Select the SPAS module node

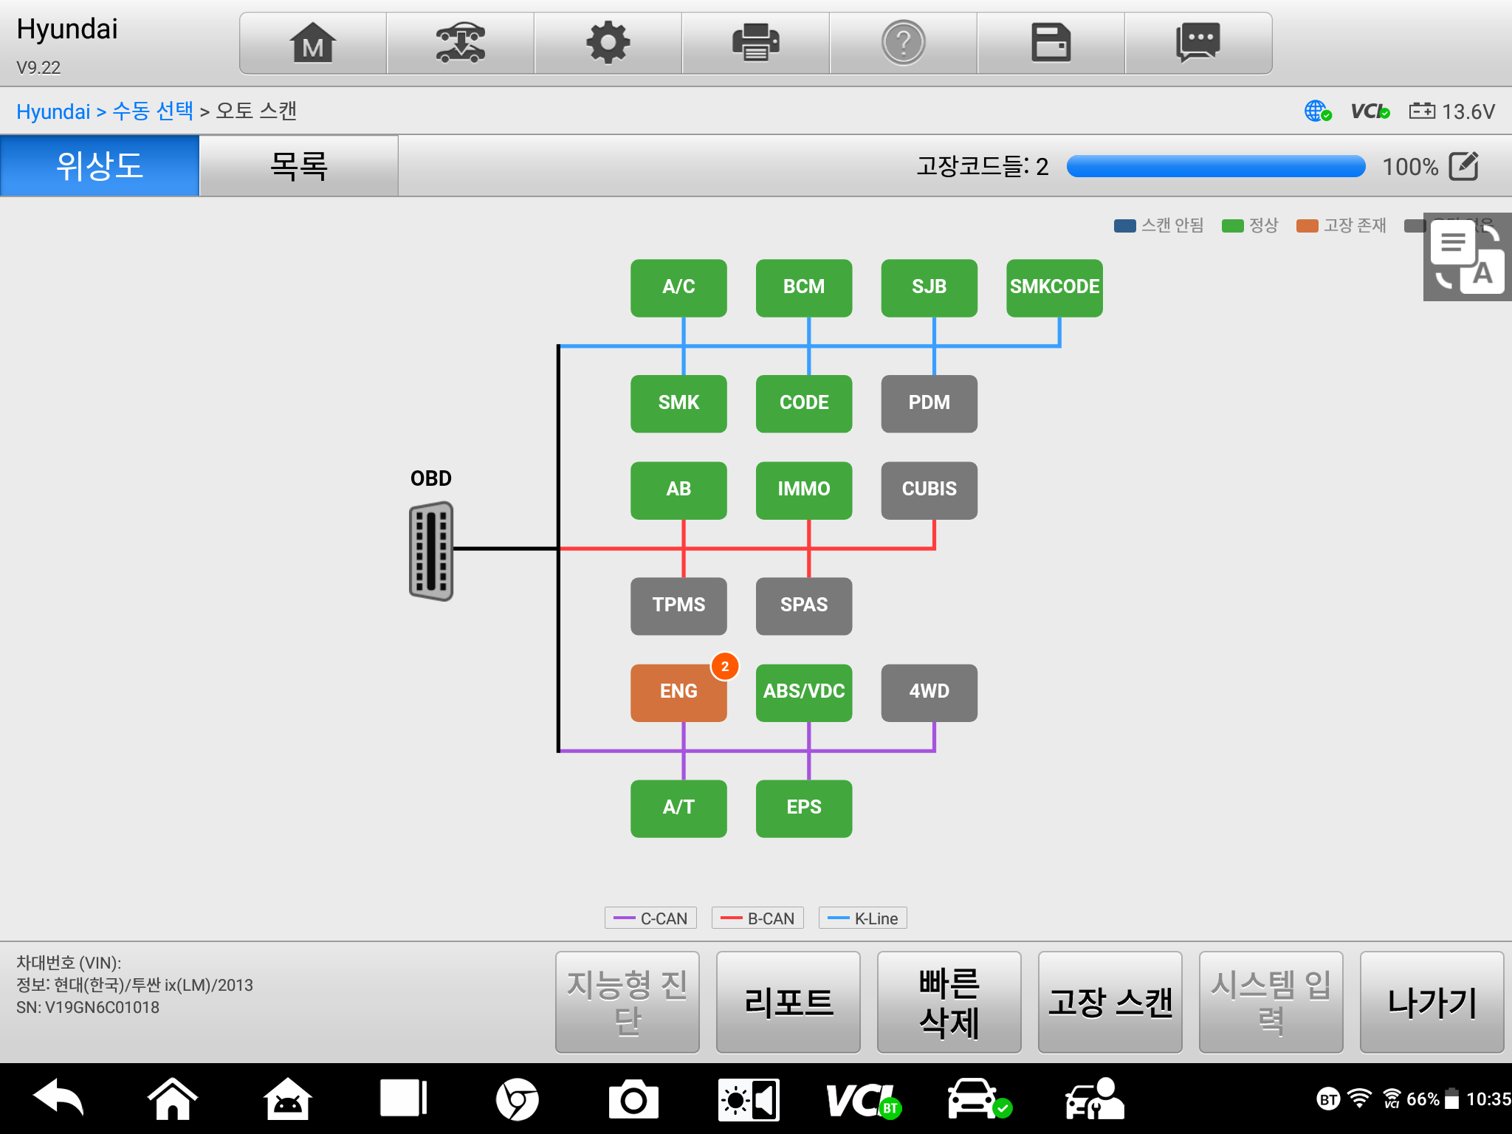pyautogui.click(x=804, y=605)
